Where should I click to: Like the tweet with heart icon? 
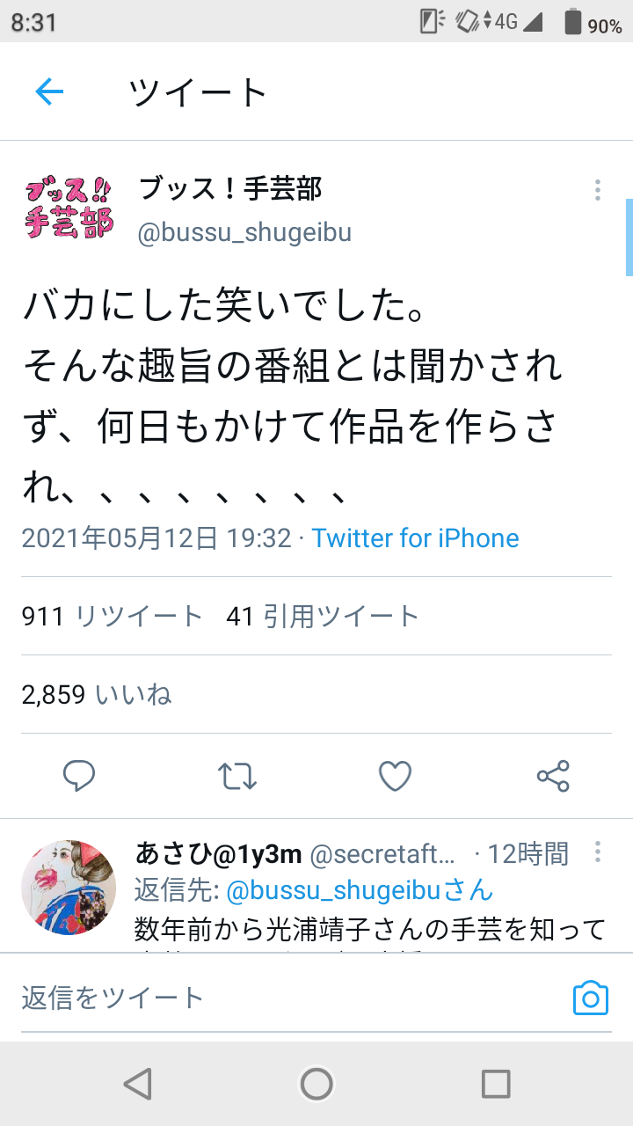point(396,776)
